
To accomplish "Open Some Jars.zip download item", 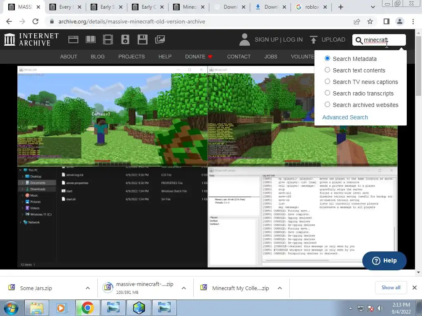I will click(x=36, y=288).
